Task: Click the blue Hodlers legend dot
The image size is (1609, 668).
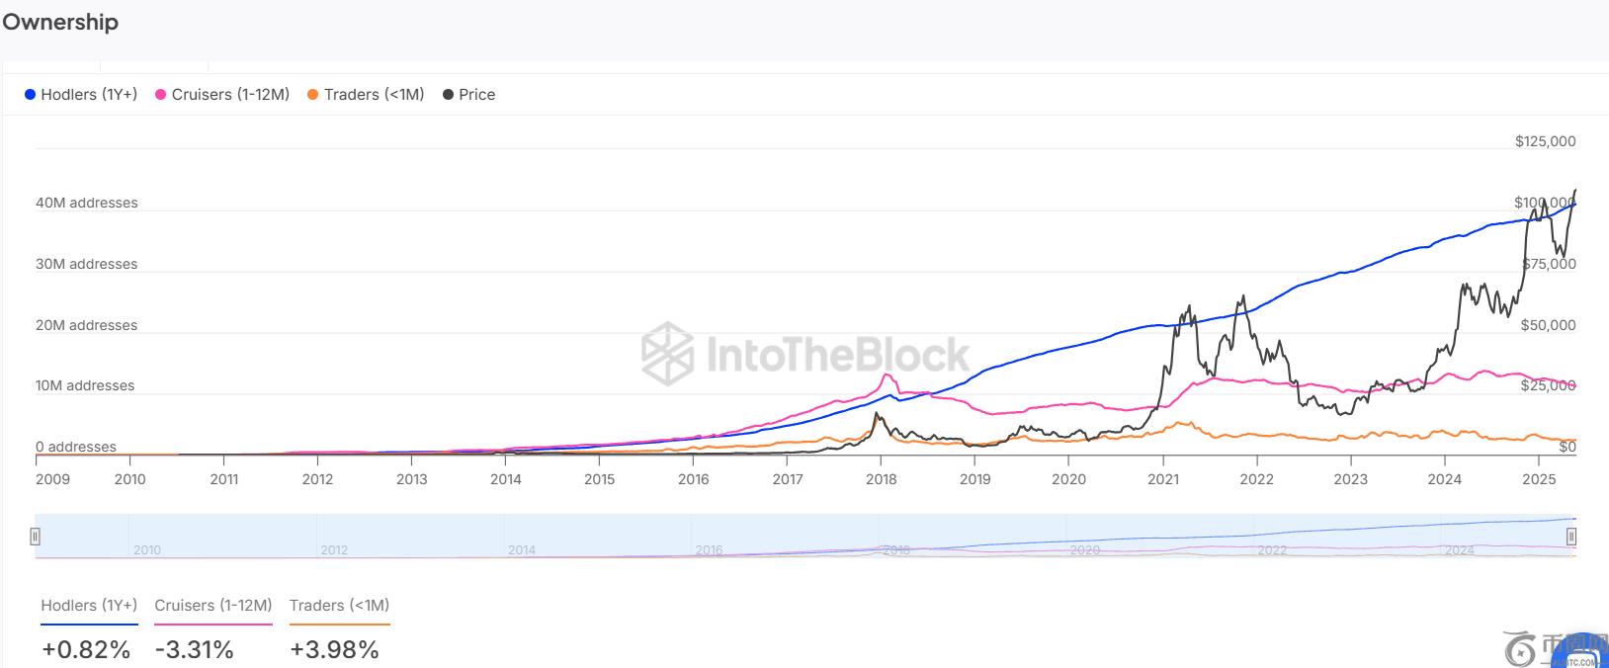Action: [31, 95]
